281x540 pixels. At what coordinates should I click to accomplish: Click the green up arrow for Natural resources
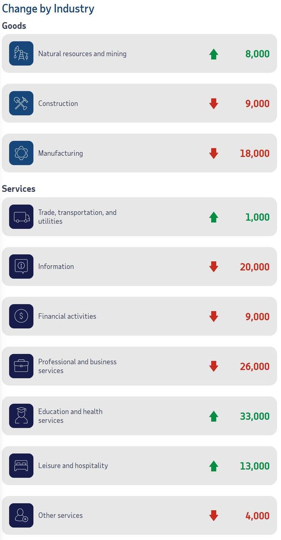[x=214, y=54]
